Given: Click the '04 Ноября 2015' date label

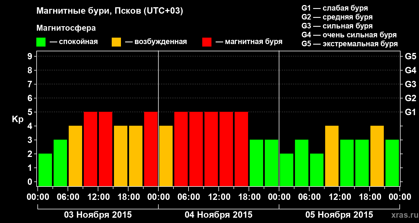Looking at the screenshot, I should (219, 215).
